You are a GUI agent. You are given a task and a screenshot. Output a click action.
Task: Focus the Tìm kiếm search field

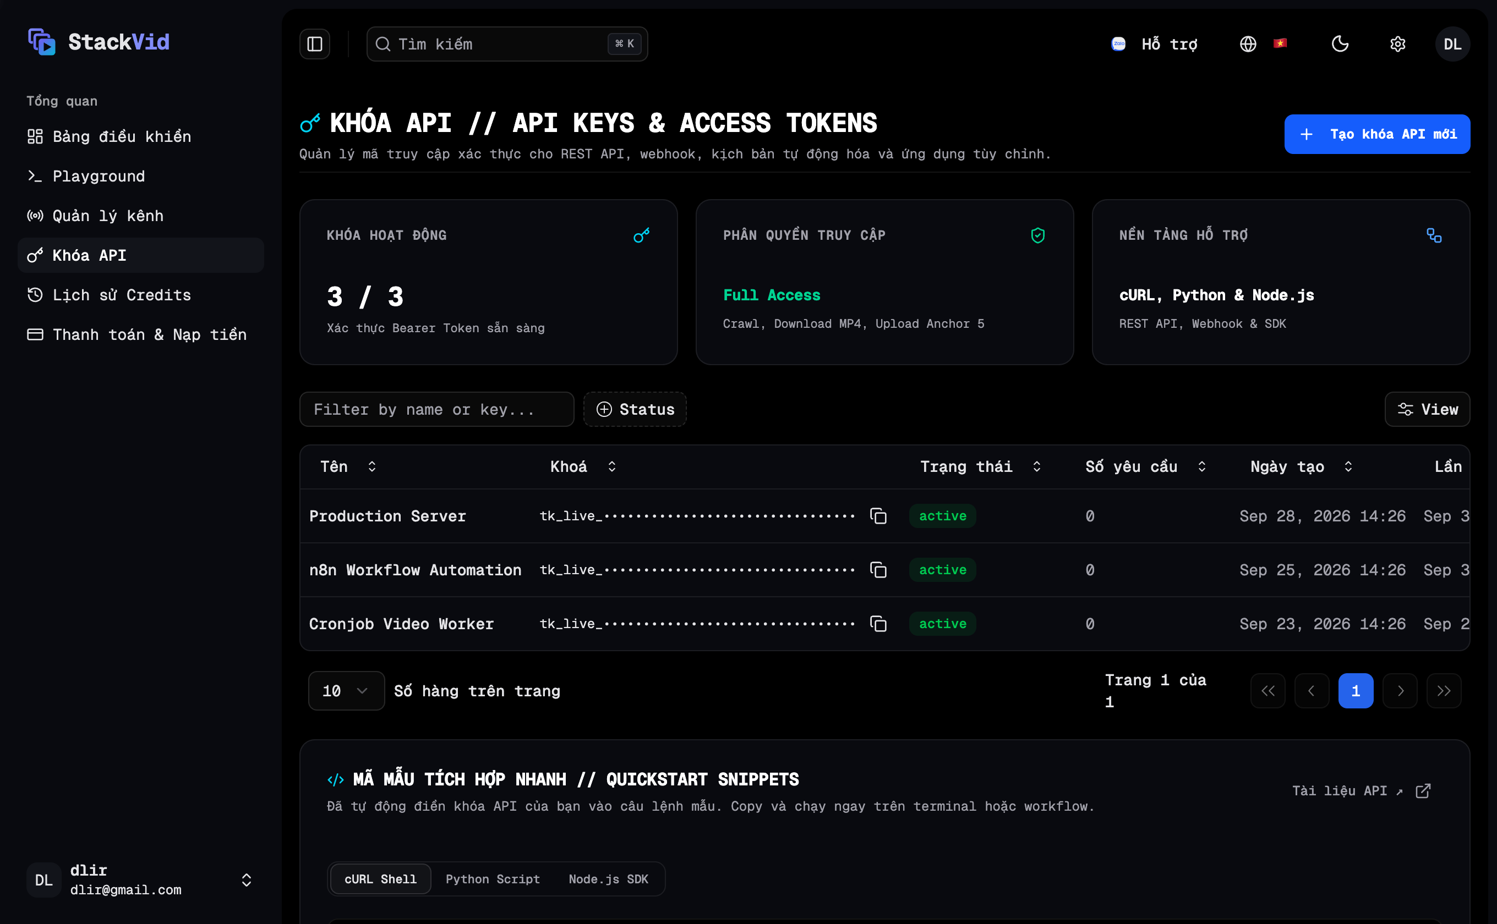pyautogui.click(x=507, y=44)
